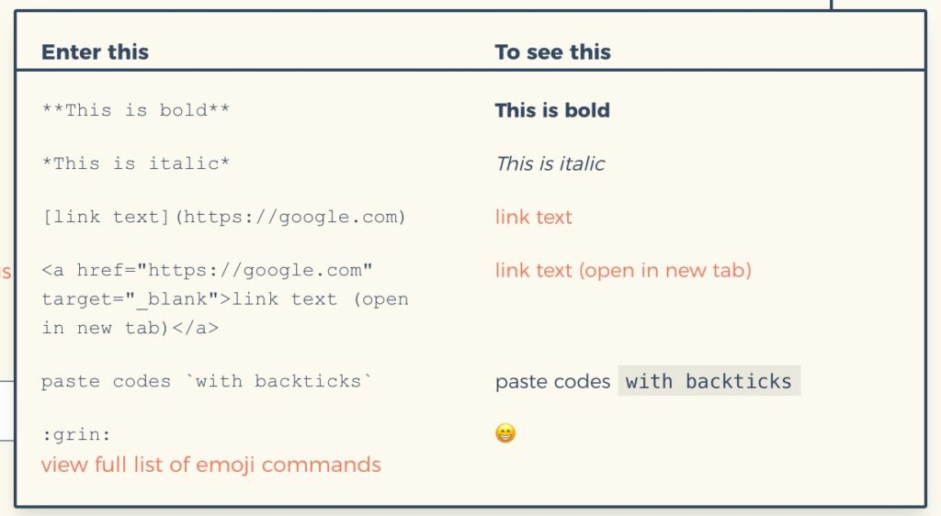Click the rendered "paste codes" plain text
Image resolution: width=941 pixels, height=516 pixels.
552,382
